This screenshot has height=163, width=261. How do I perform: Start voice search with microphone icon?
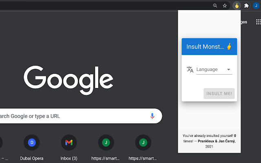(152, 116)
